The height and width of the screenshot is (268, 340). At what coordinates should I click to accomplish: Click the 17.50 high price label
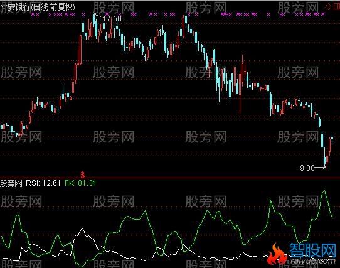click(112, 19)
